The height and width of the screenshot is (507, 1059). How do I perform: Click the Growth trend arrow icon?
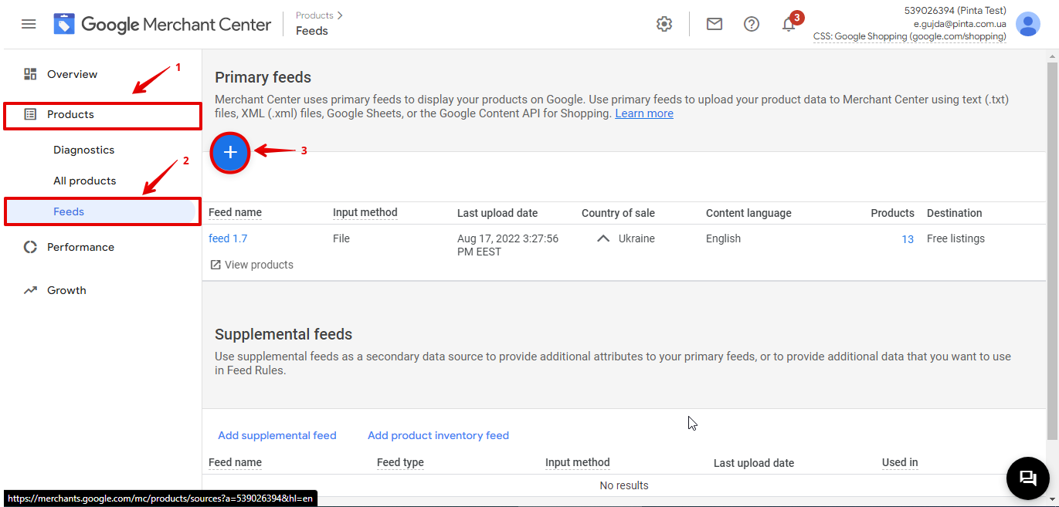[x=30, y=290]
